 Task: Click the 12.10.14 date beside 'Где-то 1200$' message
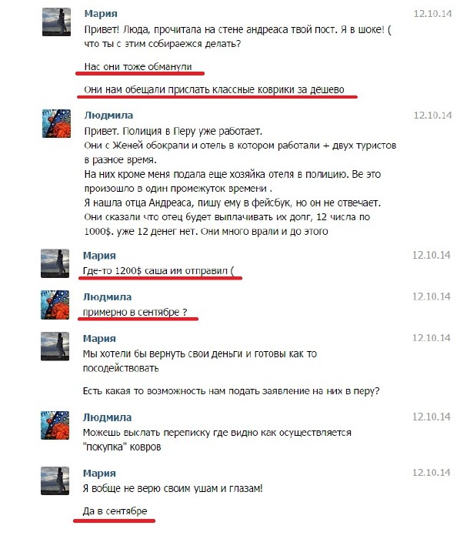coord(432,255)
